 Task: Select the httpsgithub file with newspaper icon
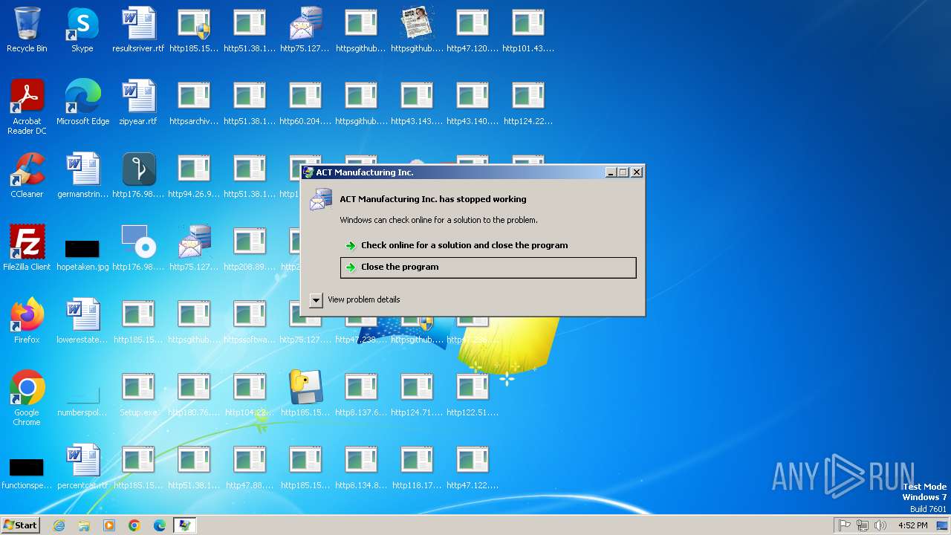click(417, 30)
